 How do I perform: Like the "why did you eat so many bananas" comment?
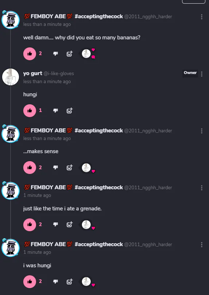coord(29,54)
